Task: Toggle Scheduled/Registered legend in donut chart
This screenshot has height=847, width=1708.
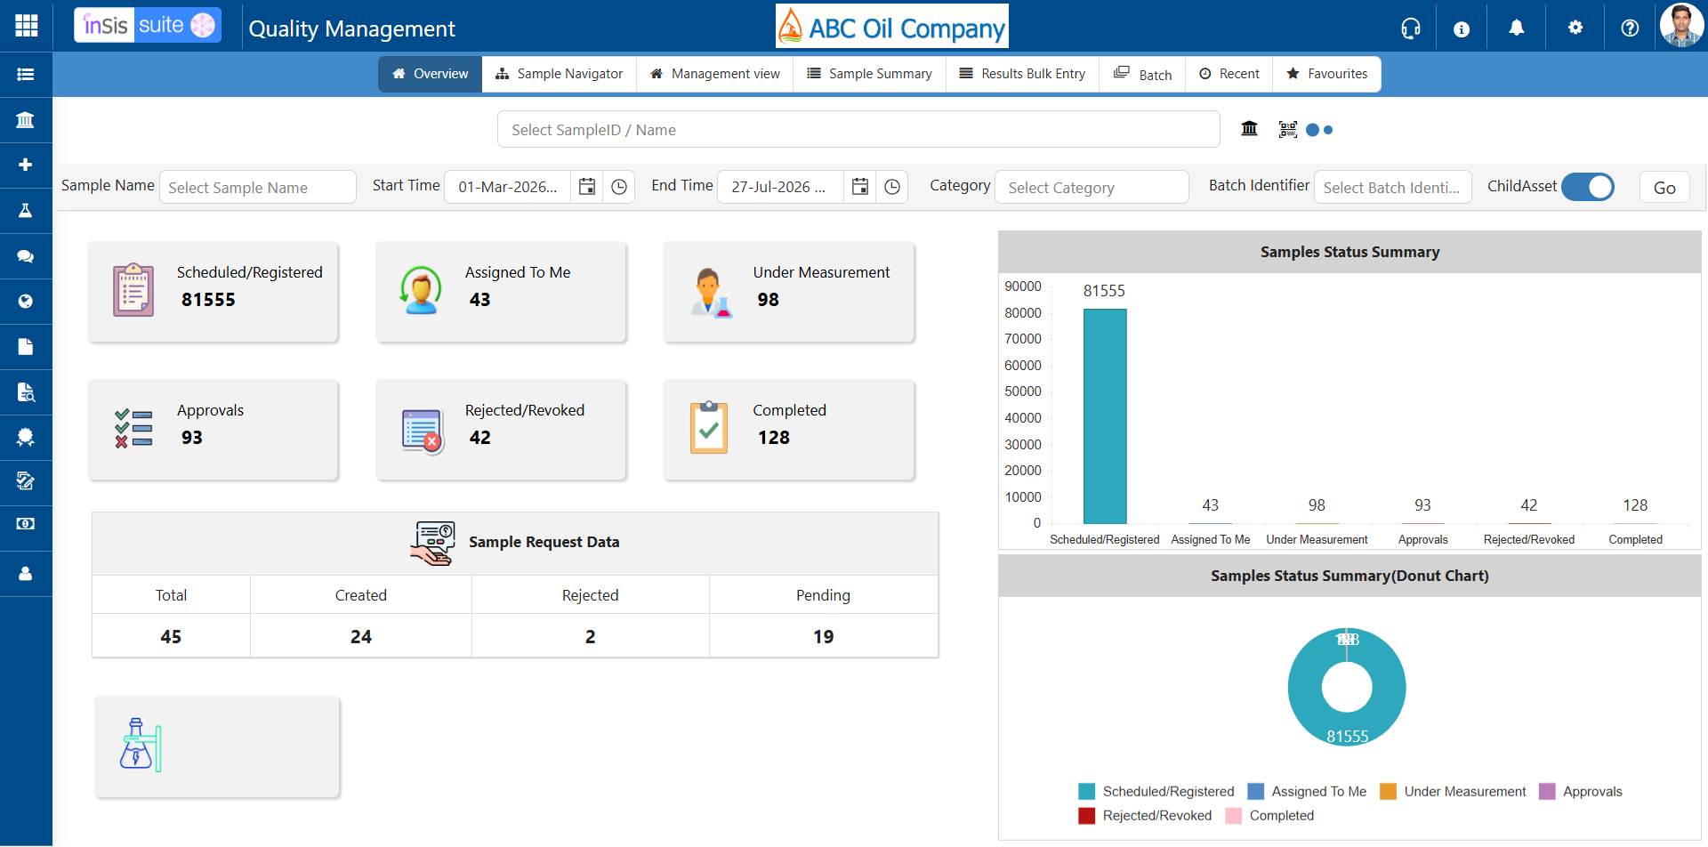Action: (x=1156, y=792)
